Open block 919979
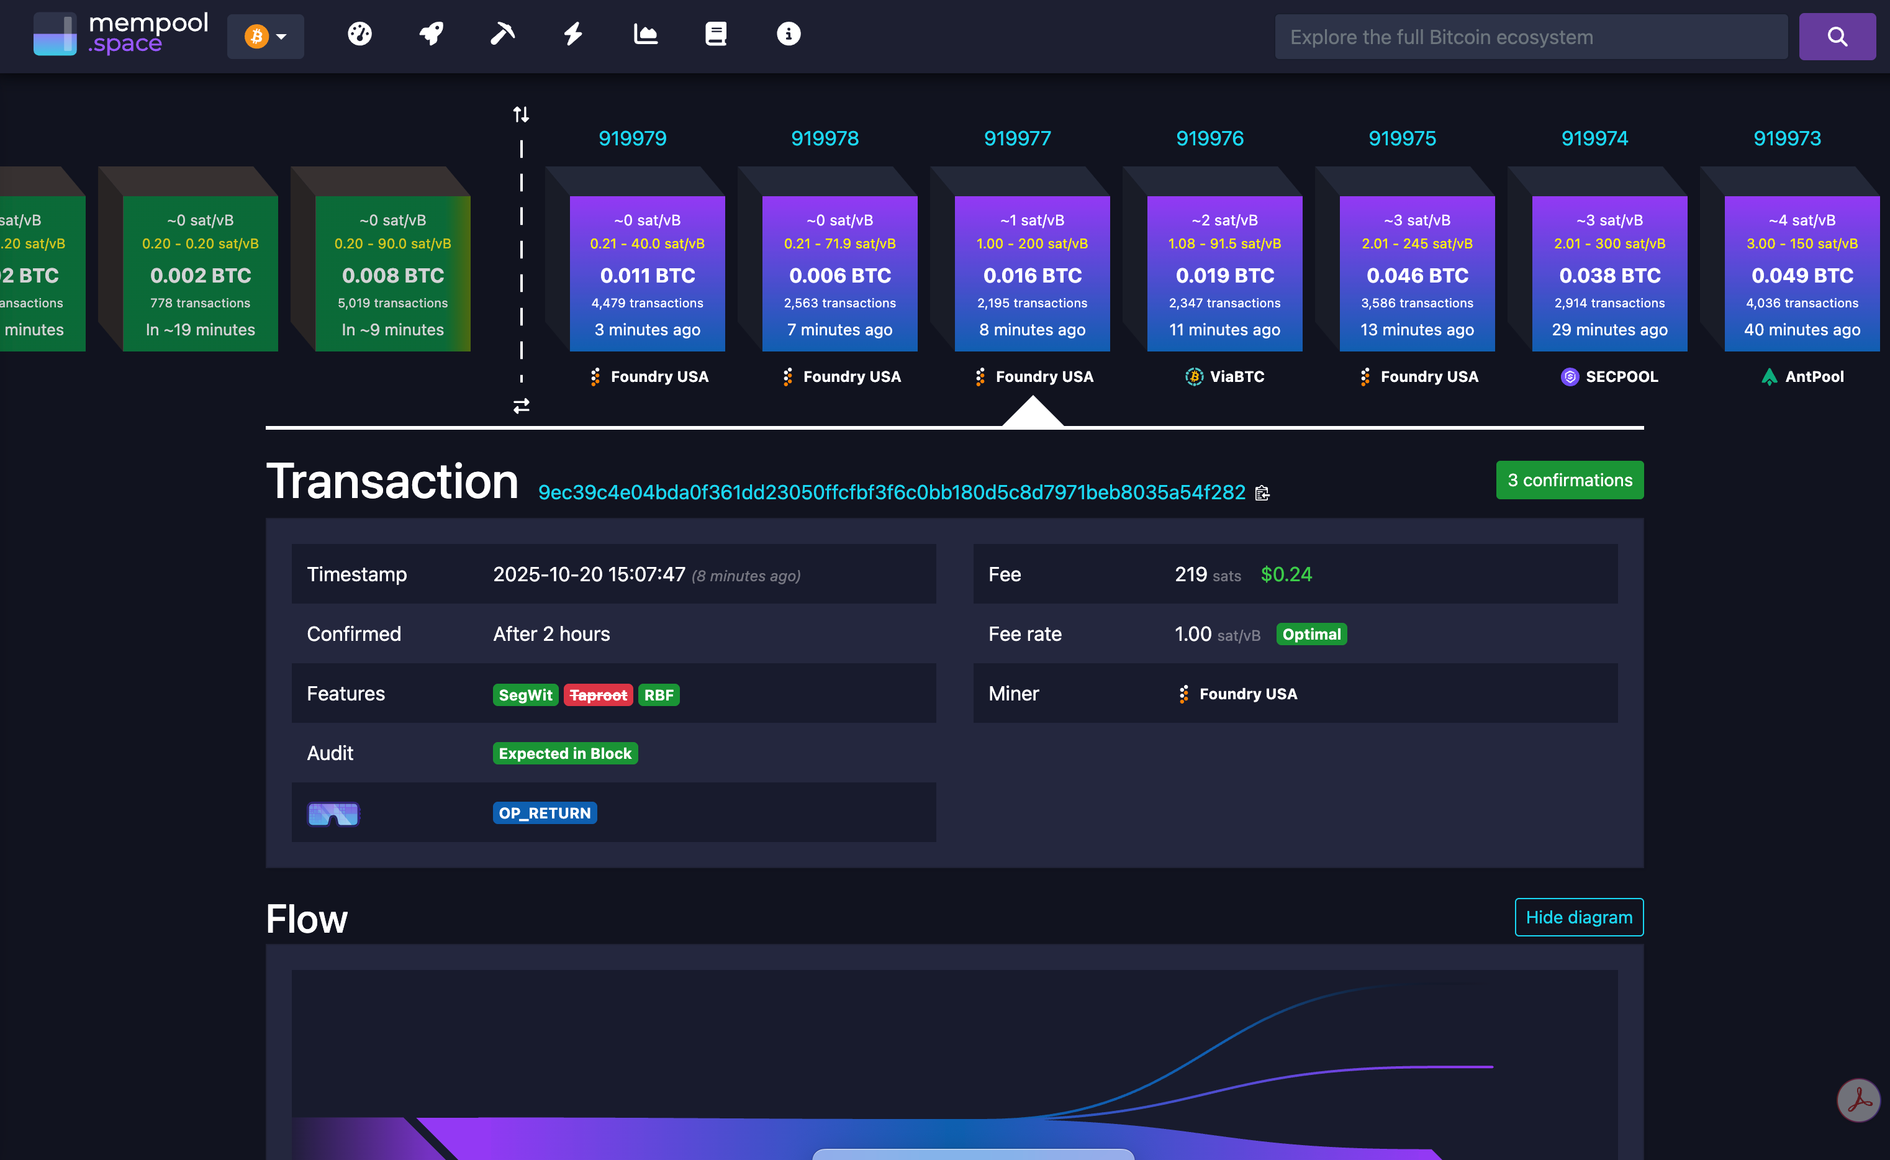 pyautogui.click(x=646, y=274)
